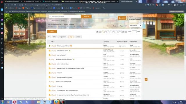Open the MINI CLIENT NOT RESPON thread

click(64, 82)
